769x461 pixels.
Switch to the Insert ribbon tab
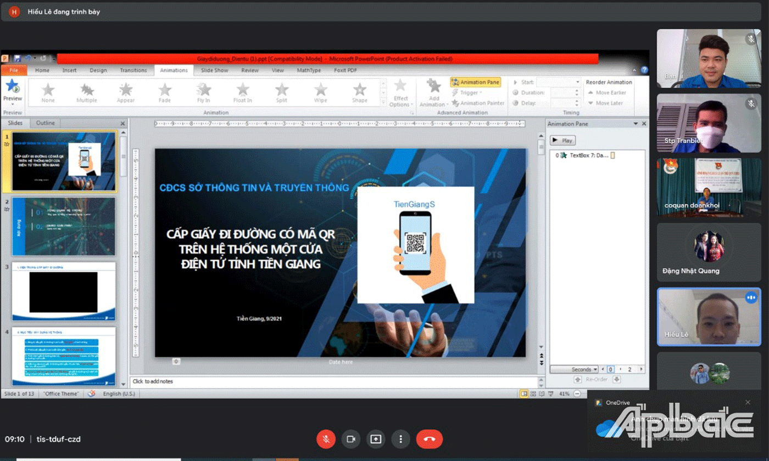coord(69,70)
